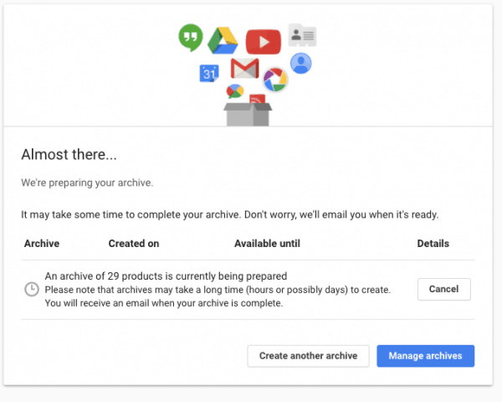
Task: Click the multicolor chat bubble icon
Action: pyautogui.click(x=234, y=91)
